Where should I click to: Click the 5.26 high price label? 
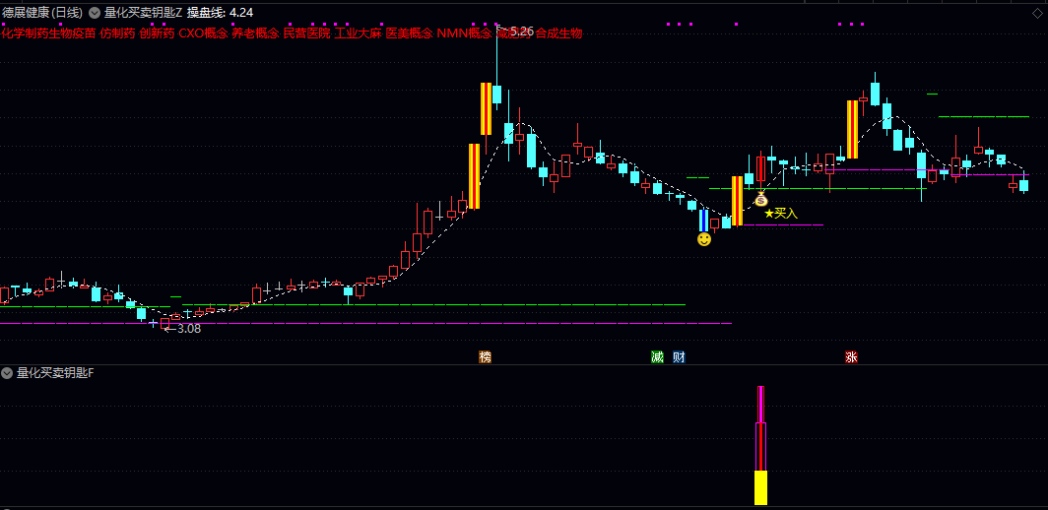point(521,31)
